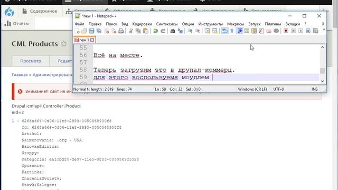Open the ? help menu
Screen dimensions: 338x190
click(x=305, y=24)
